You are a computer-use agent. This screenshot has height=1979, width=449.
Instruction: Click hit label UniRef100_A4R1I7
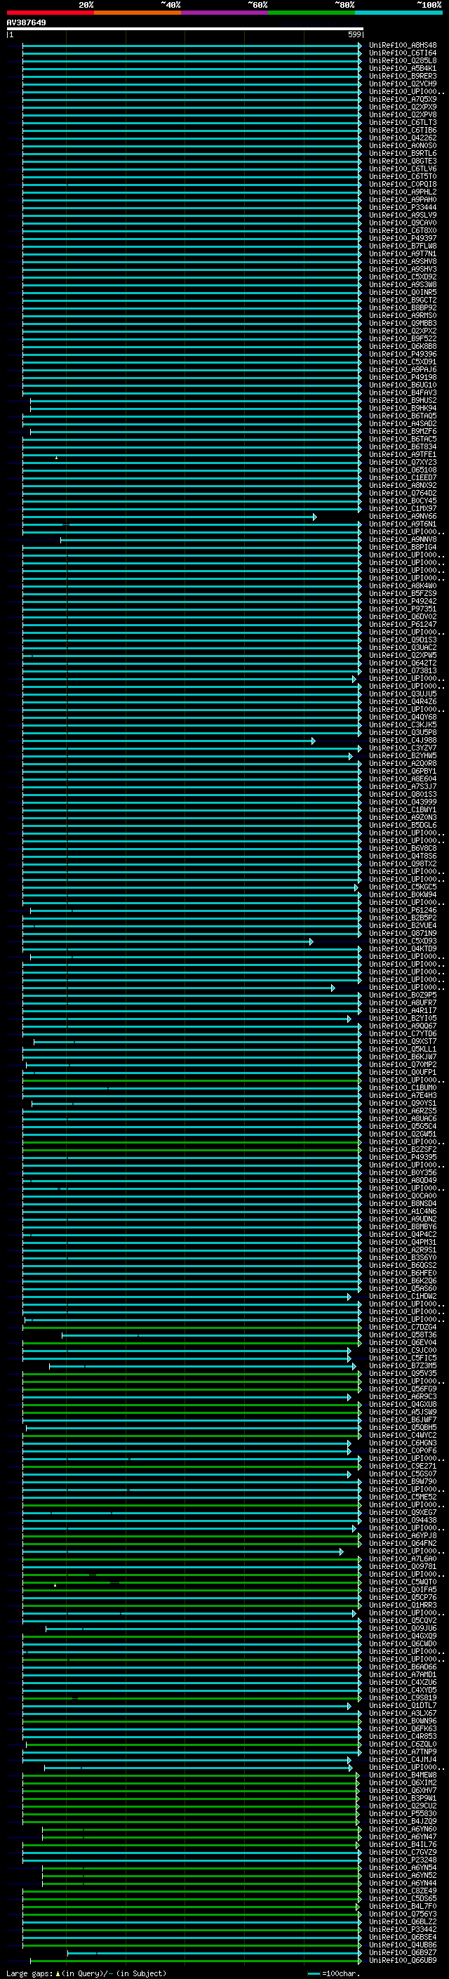(402, 1011)
